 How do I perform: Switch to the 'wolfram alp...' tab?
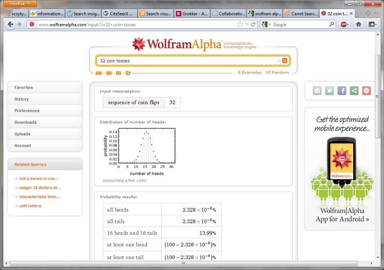(x=264, y=14)
